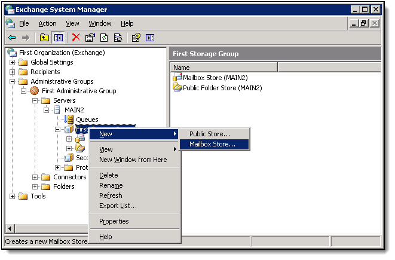Open the View submenu in the context menu
This screenshot has height=260, width=395.
pyautogui.click(x=134, y=149)
